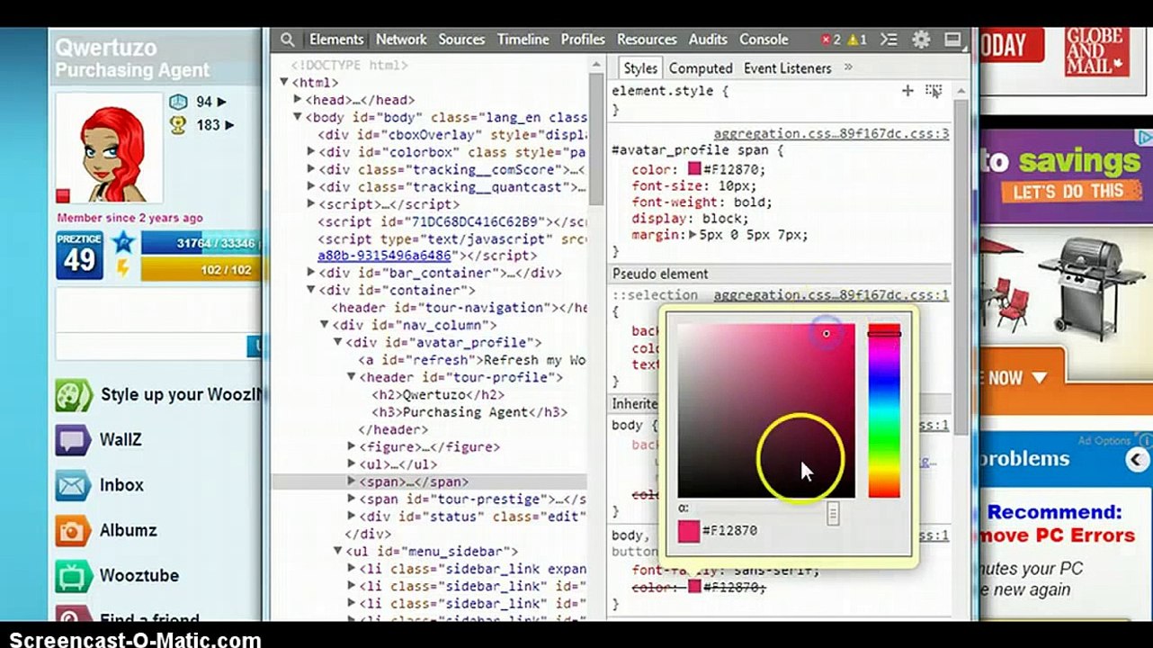The width and height of the screenshot is (1153, 648).
Task: Expand the tracking__quantcast div node
Action: click(x=311, y=187)
